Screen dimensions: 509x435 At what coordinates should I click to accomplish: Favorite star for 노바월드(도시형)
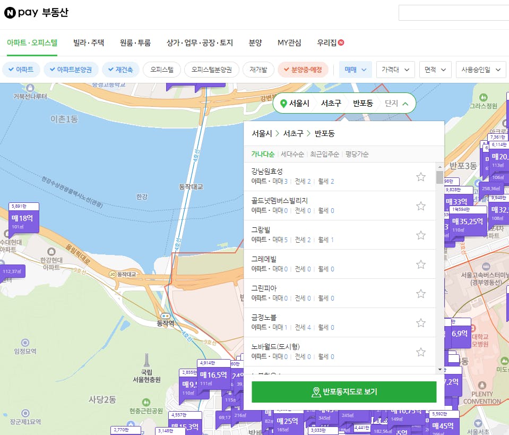pos(421,352)
